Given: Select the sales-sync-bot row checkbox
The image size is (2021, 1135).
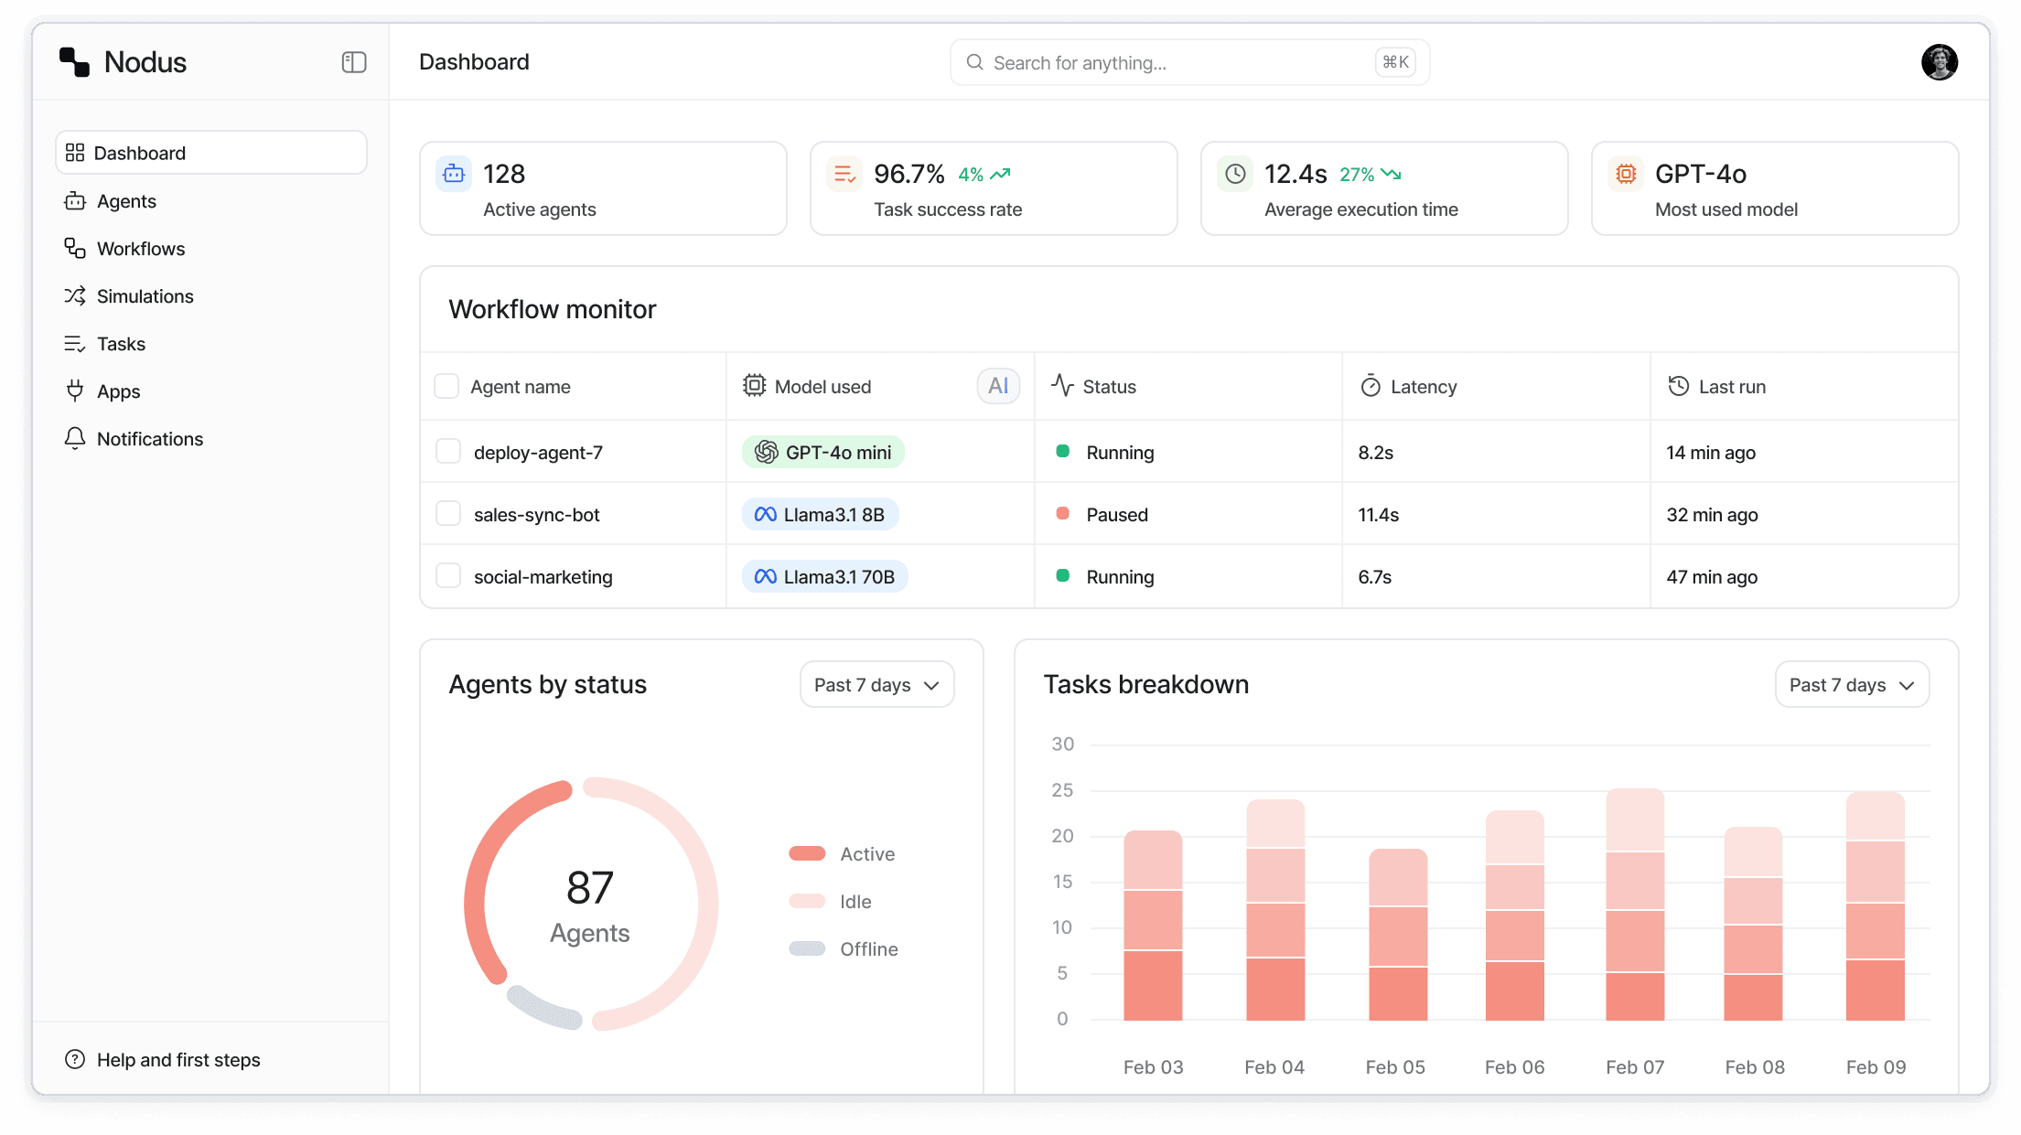Looking at the screenshot, I should click(447, 513).
